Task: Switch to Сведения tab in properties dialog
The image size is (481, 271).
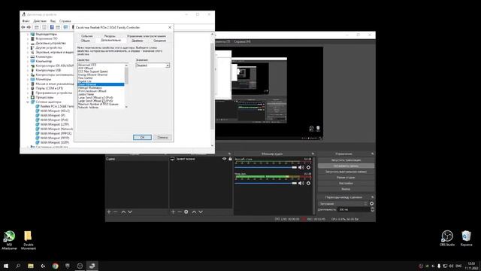Action: click(x=159, y=41)
